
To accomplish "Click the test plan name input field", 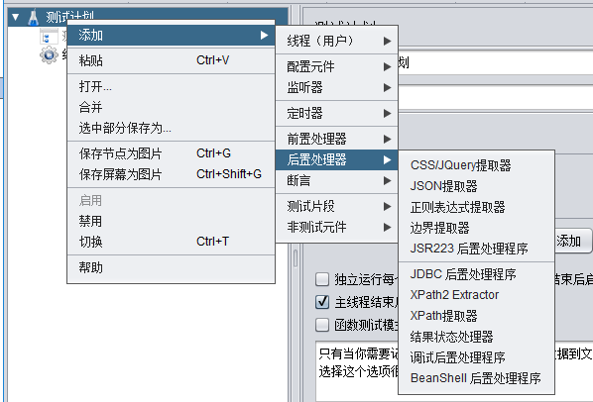I will (496, 63).
